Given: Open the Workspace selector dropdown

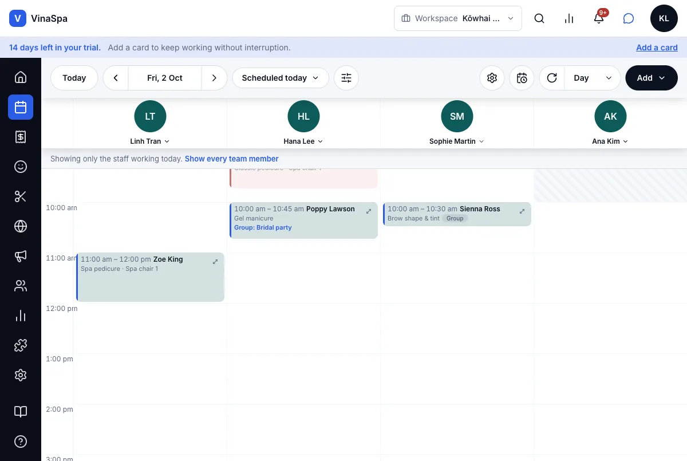Looking at the screenshot, I should point(458,18).
